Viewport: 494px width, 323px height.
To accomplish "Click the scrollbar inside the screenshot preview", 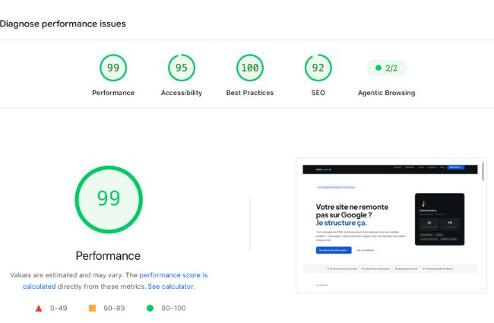I will point(483,172).
